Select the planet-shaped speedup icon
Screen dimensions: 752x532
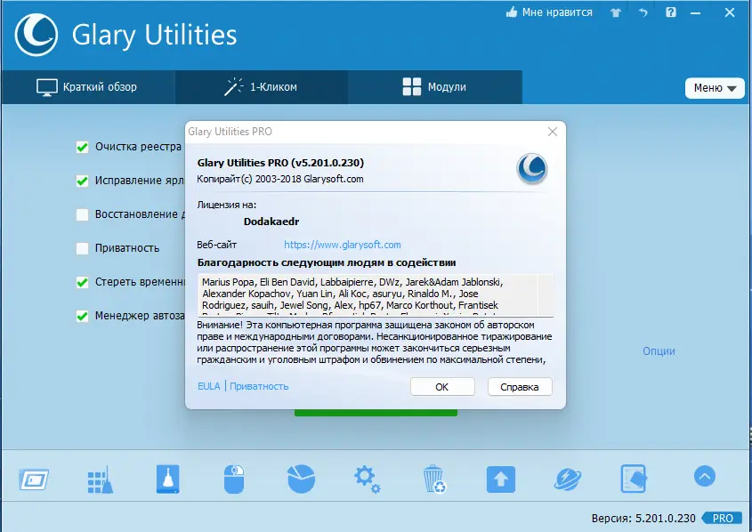tap(567, 478)
